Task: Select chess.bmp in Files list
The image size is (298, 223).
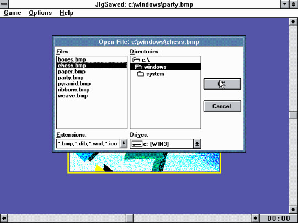Action: [x=92, y=66]
